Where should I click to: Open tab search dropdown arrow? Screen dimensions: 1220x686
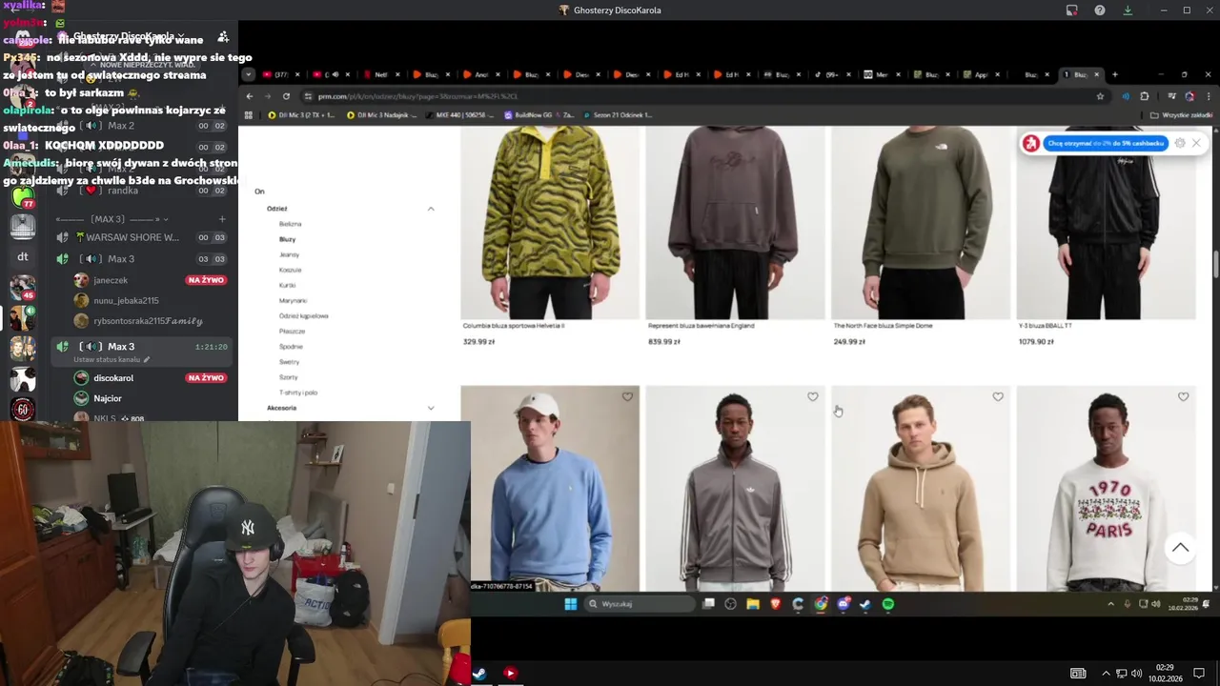[249, 74]
